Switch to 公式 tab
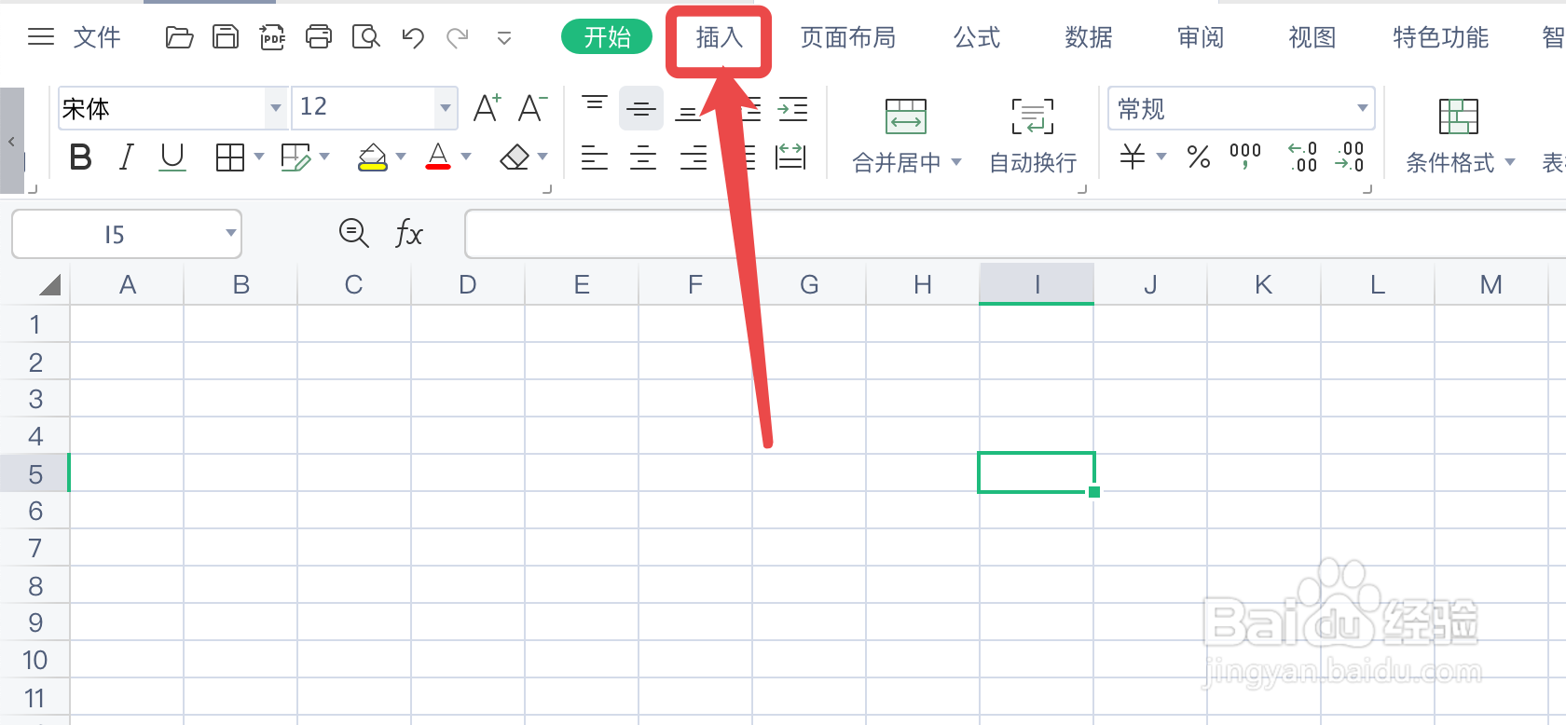The image size is (1566, 725). pyautogui.click(x=977, y=37)
